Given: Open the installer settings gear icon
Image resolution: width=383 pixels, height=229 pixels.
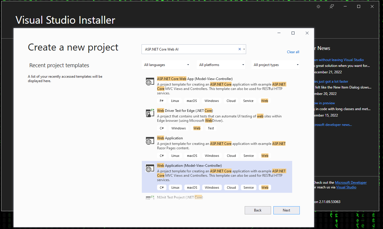Looking at the screenshot, I should pos(318,6).
